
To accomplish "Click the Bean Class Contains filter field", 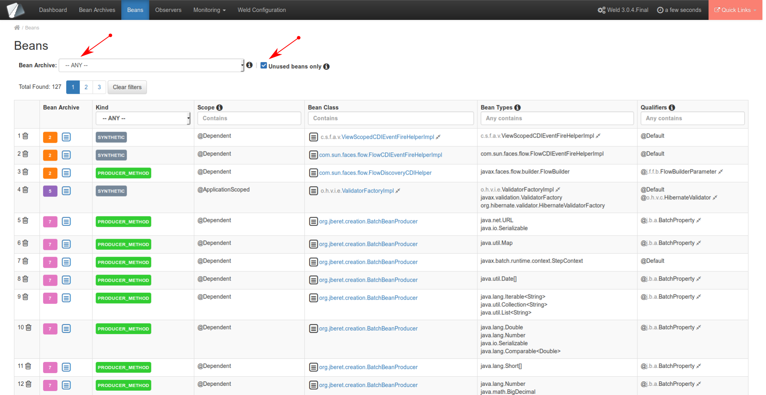I will (x=391, y=118).
